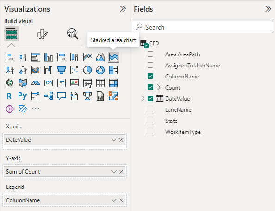Select the Card 123 visual
The image size is (275, 211).
tap(49, 83)
